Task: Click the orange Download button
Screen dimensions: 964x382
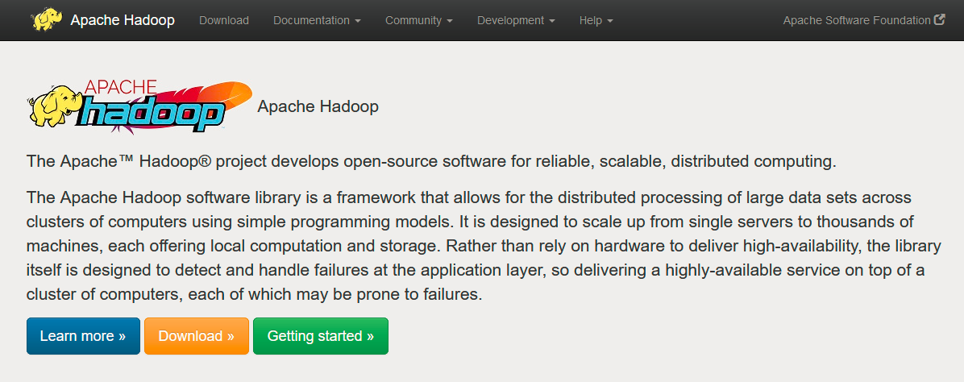Action: tap(197, 336)
